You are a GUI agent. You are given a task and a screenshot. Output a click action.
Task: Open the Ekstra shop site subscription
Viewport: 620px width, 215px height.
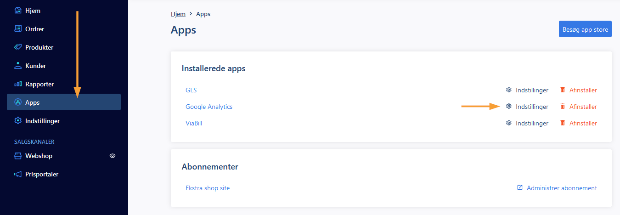pos(208,188)
